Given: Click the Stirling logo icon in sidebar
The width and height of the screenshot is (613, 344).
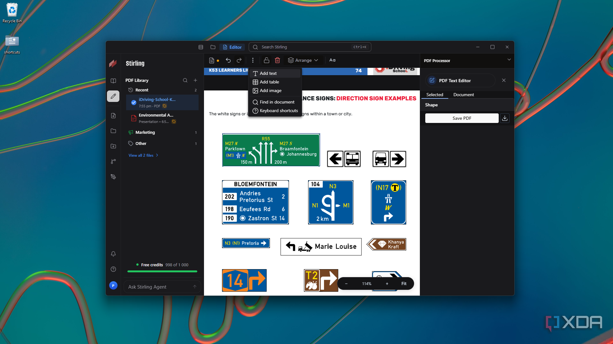Looking at the screenshot, I should (113, 63).
